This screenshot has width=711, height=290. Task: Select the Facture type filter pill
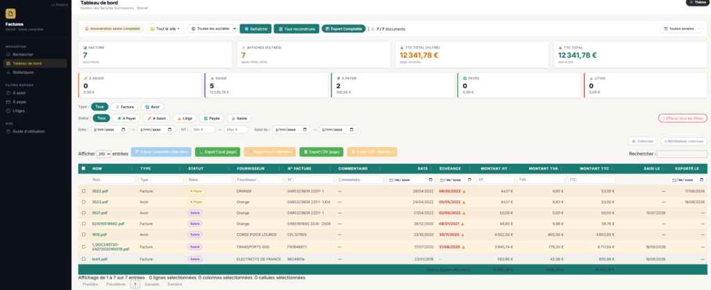(x=125, y=107)
